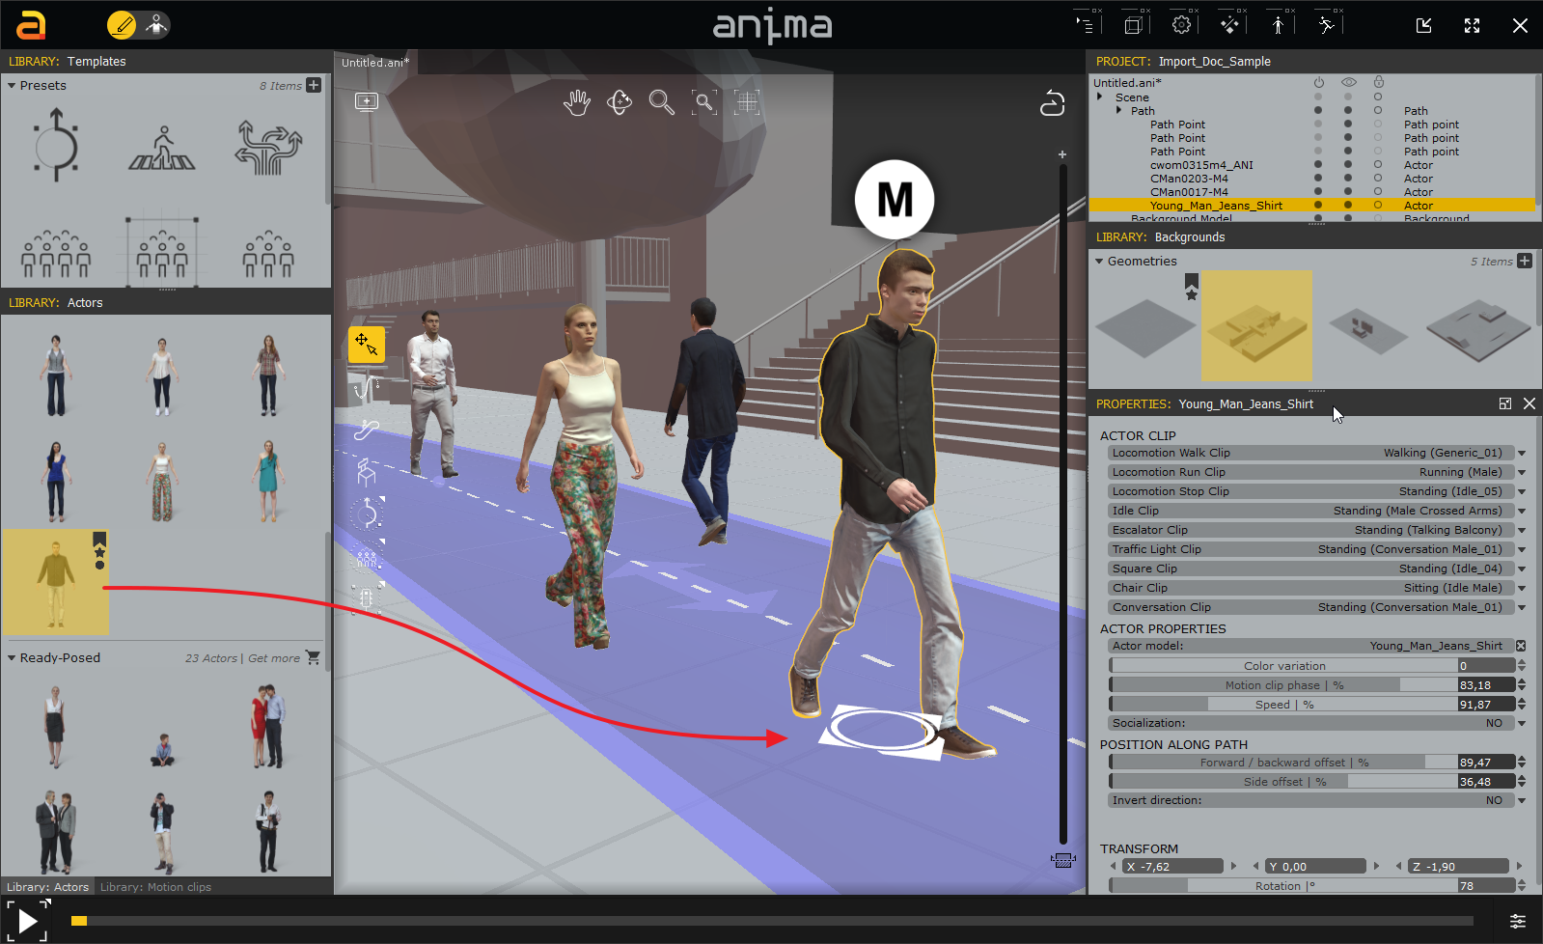Select the crowd area tool
The image size is (1543, 944).
pos(367,557)
